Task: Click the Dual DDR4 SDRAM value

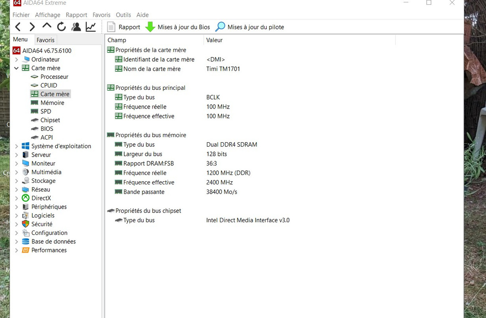Action: (x=232, y=145)
